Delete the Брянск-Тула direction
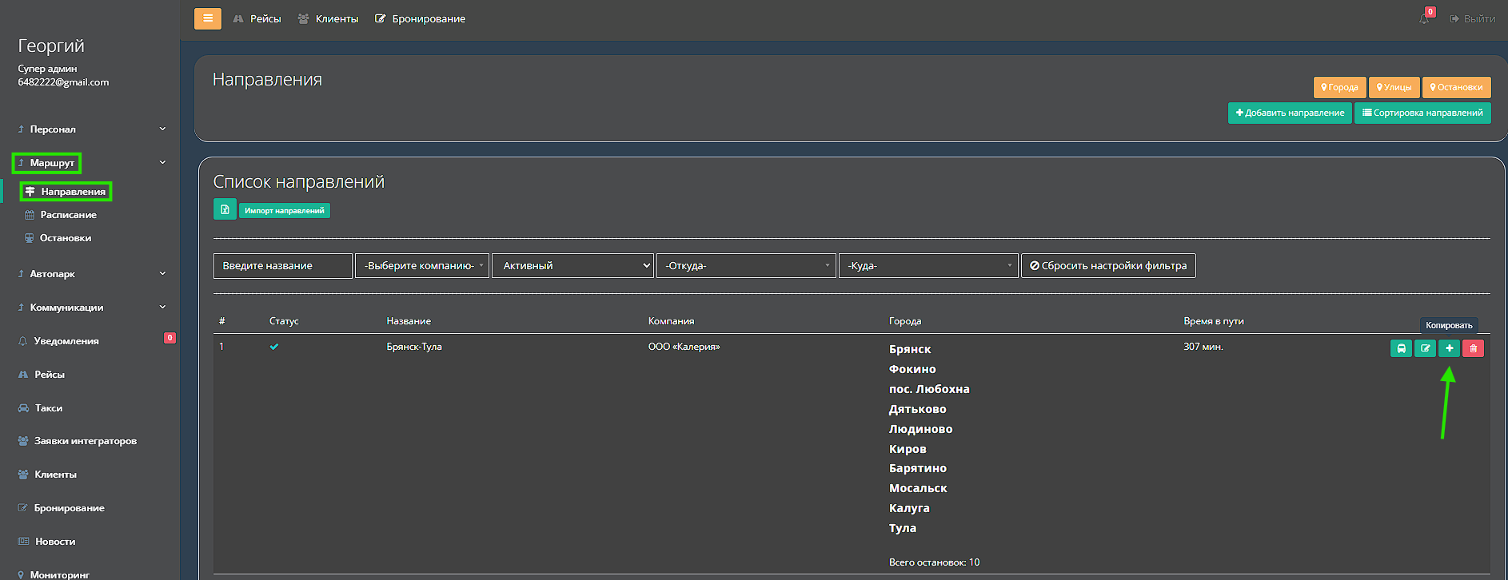Viewport: 1508px width, 580px height. [x=1473, y=348]
